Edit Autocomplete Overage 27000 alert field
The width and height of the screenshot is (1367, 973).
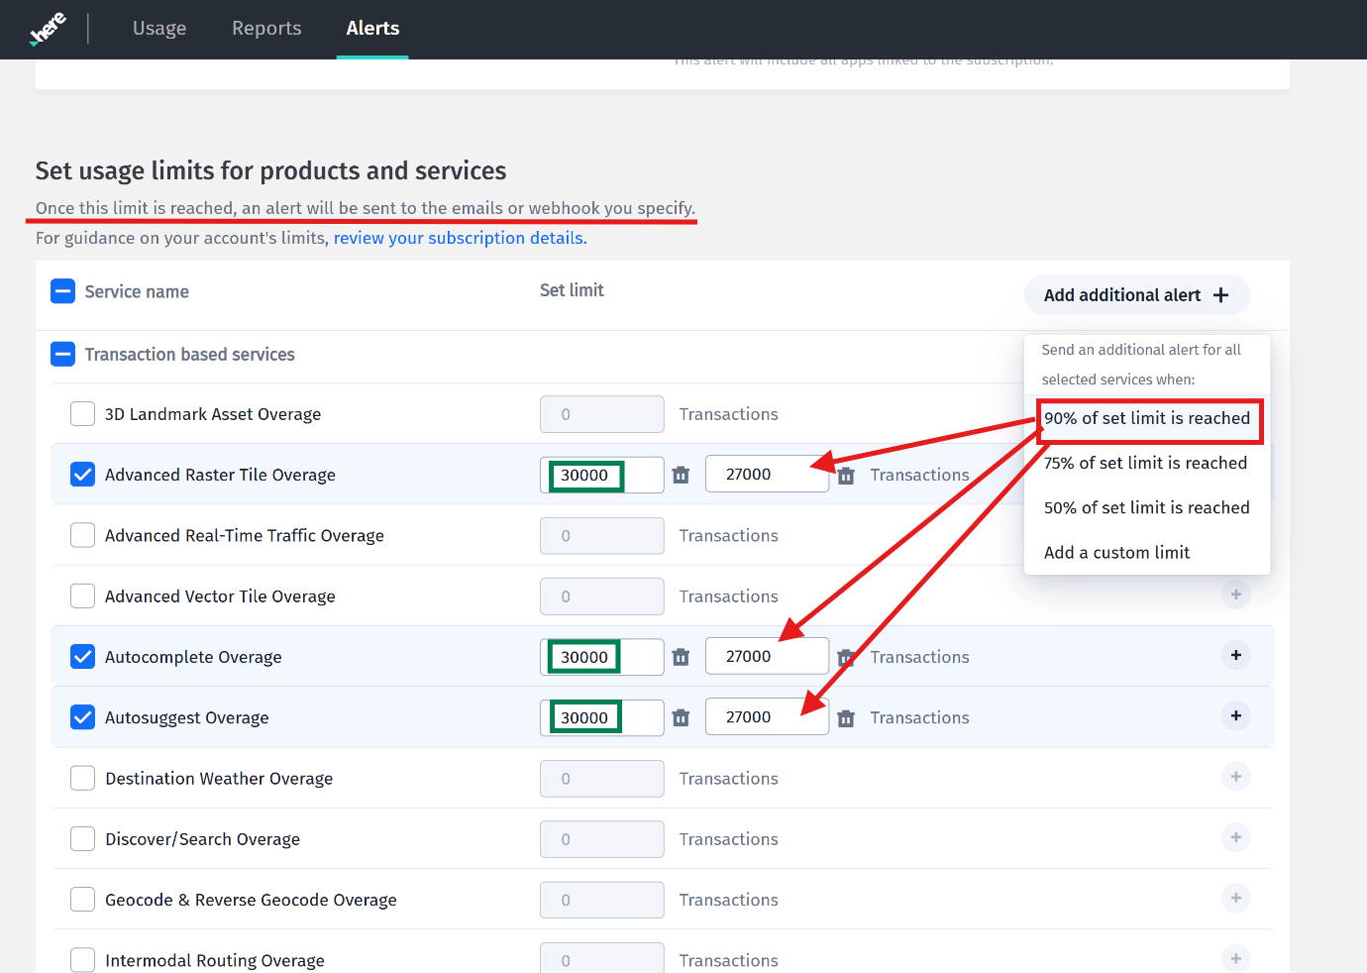click(767, 656)
